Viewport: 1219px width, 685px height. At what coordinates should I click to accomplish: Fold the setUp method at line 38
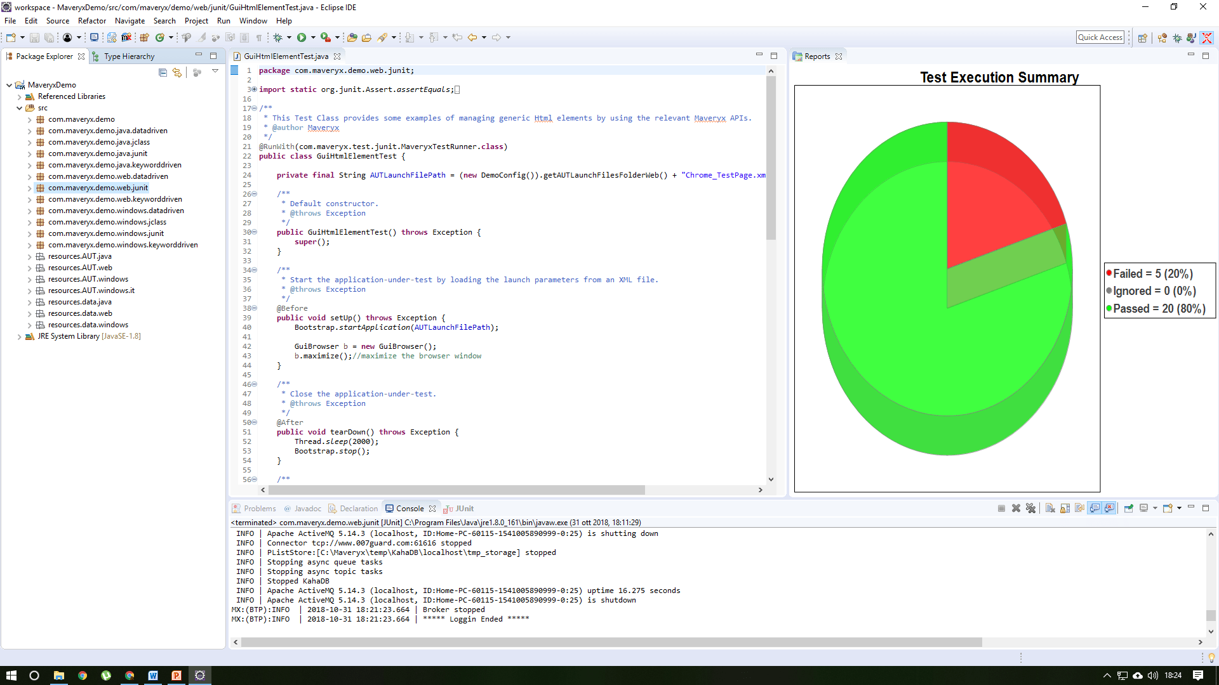(x=254, y=308)
